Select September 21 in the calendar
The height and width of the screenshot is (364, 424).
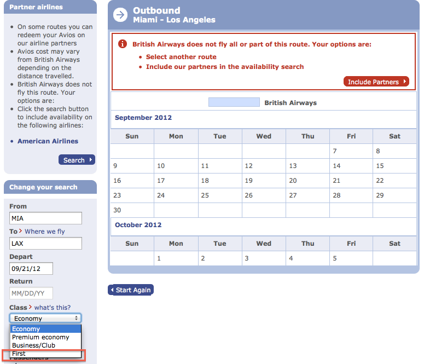click(x=351, y=181)
